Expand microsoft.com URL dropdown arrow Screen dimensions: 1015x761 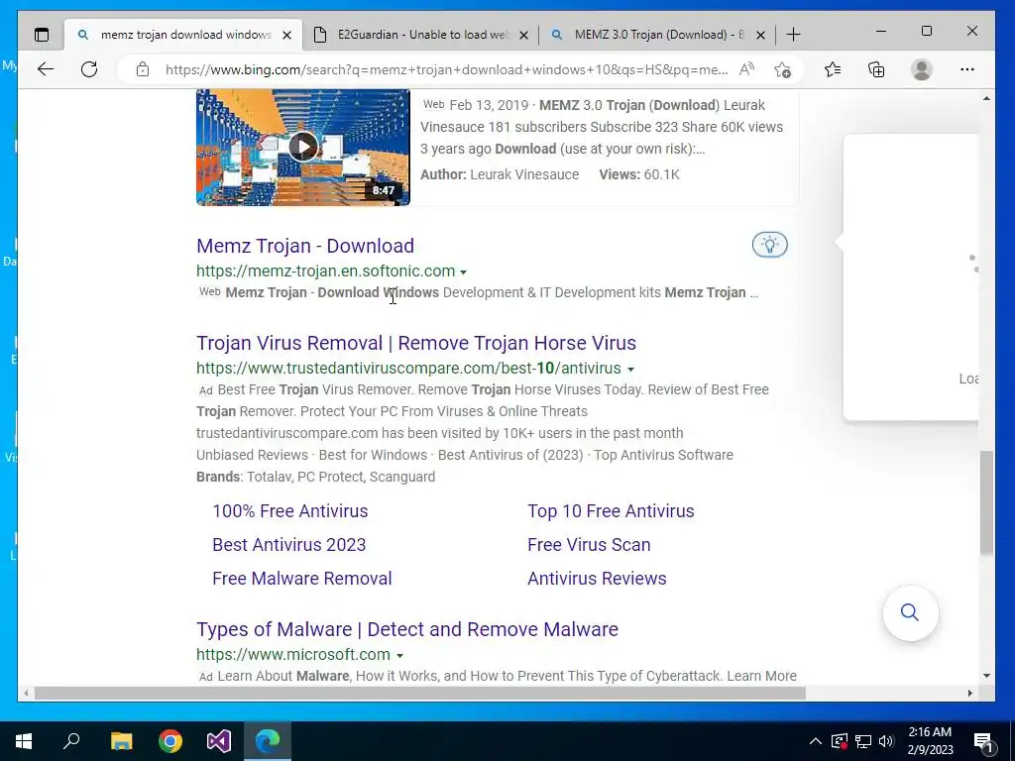[400, 656]
